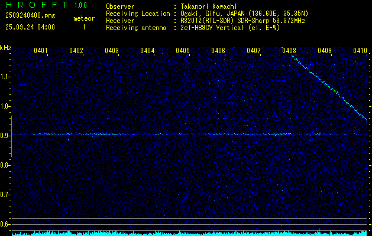Click the 0405 time tick label
Image resolution: width=372 pixels, height=236 pixels.
click(x=183, y=50)
